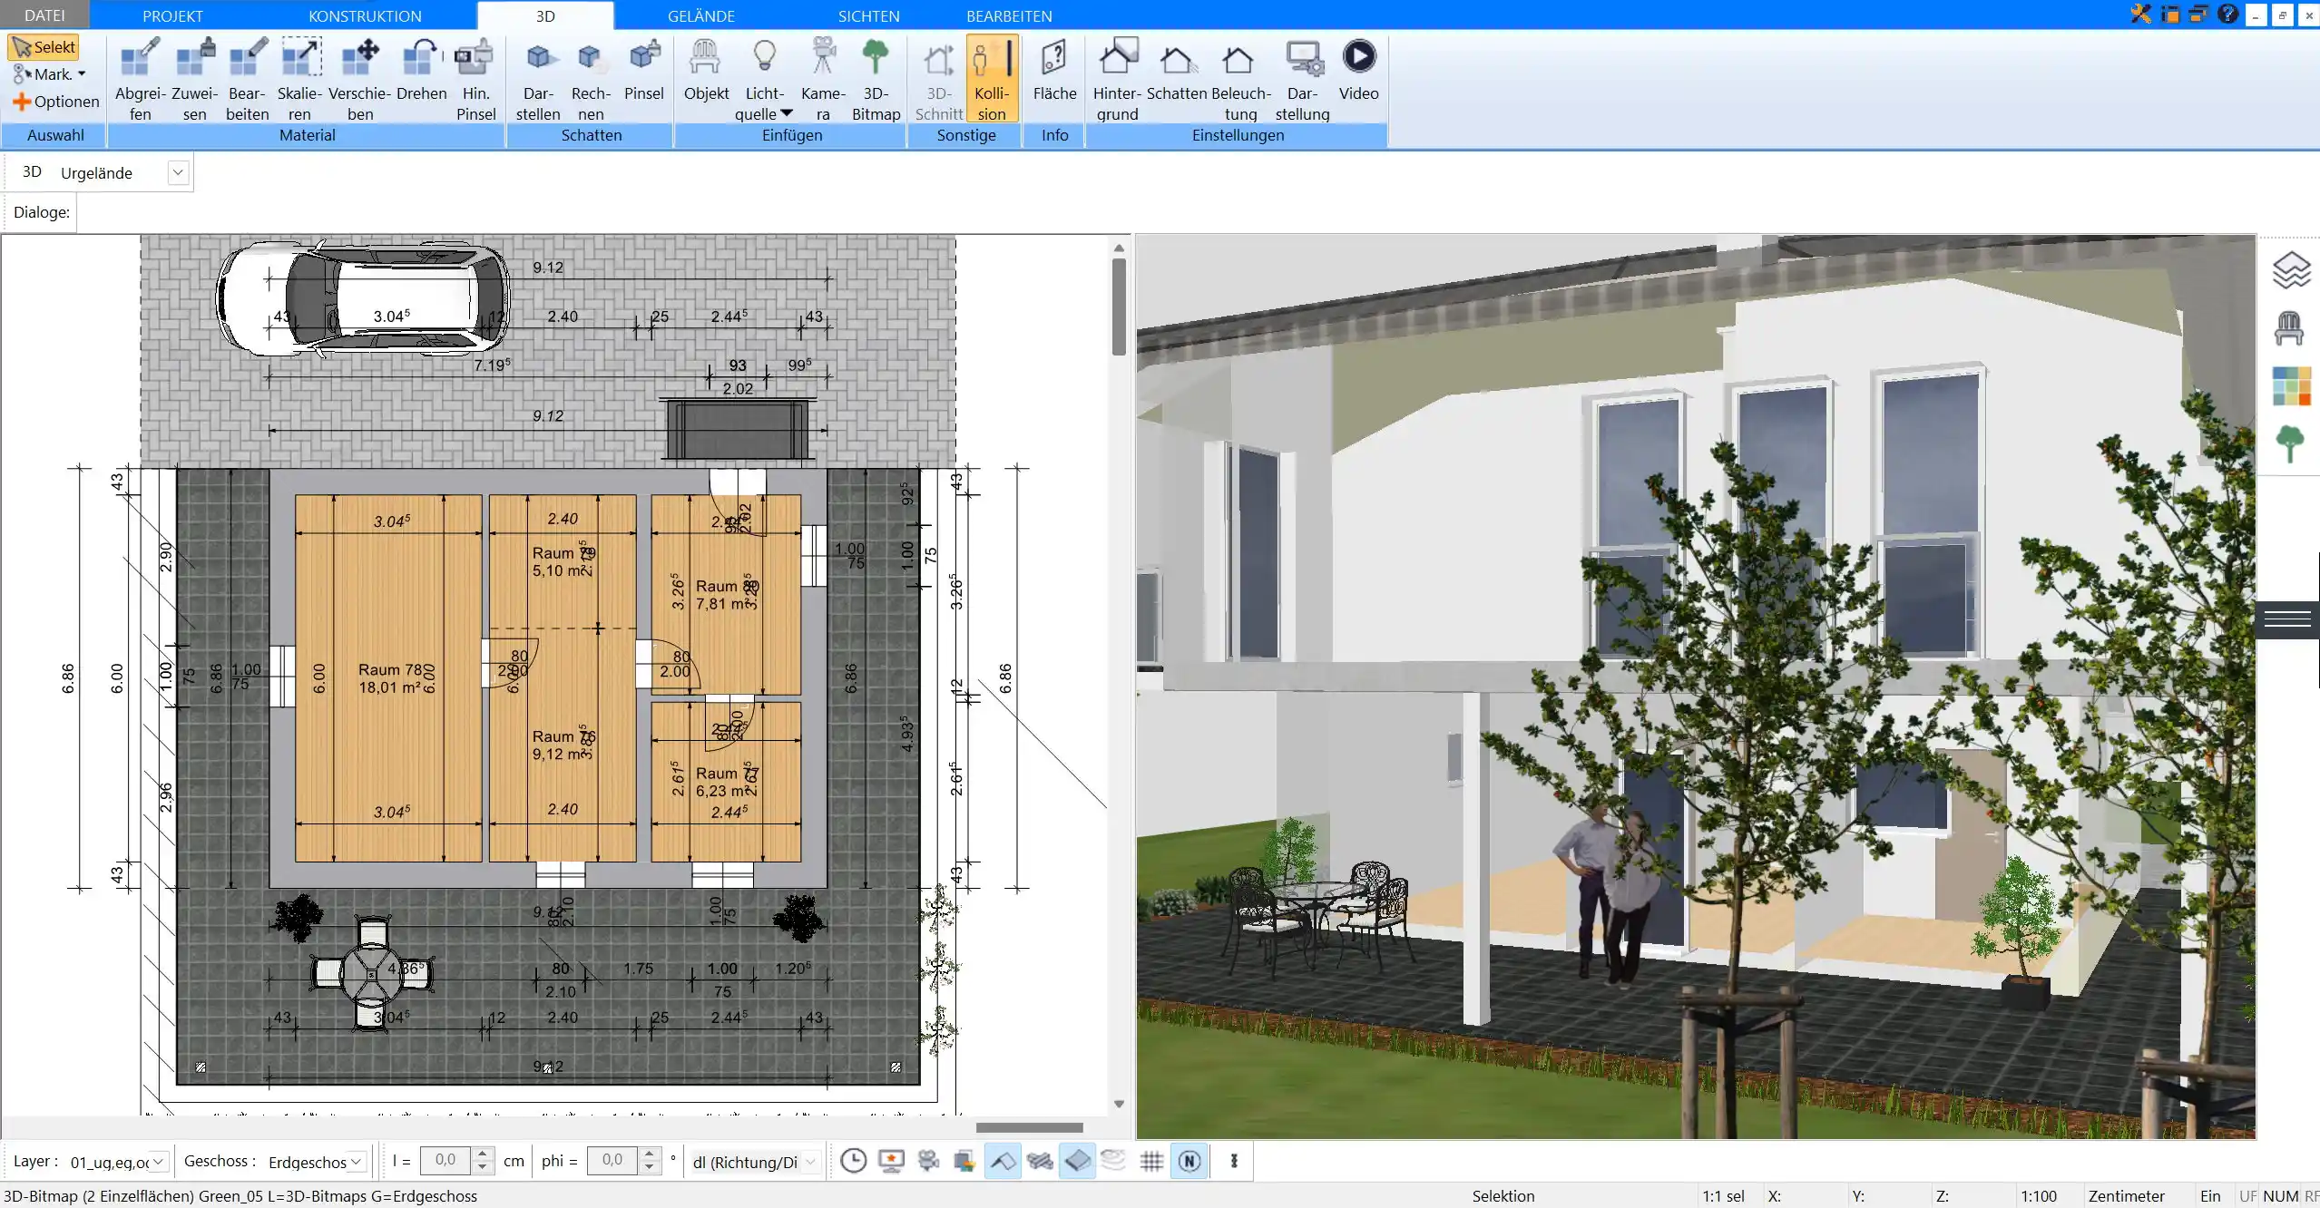Open the layers panel in right sidebar
This screenshot has width=2320, height=1208.
2290,270
